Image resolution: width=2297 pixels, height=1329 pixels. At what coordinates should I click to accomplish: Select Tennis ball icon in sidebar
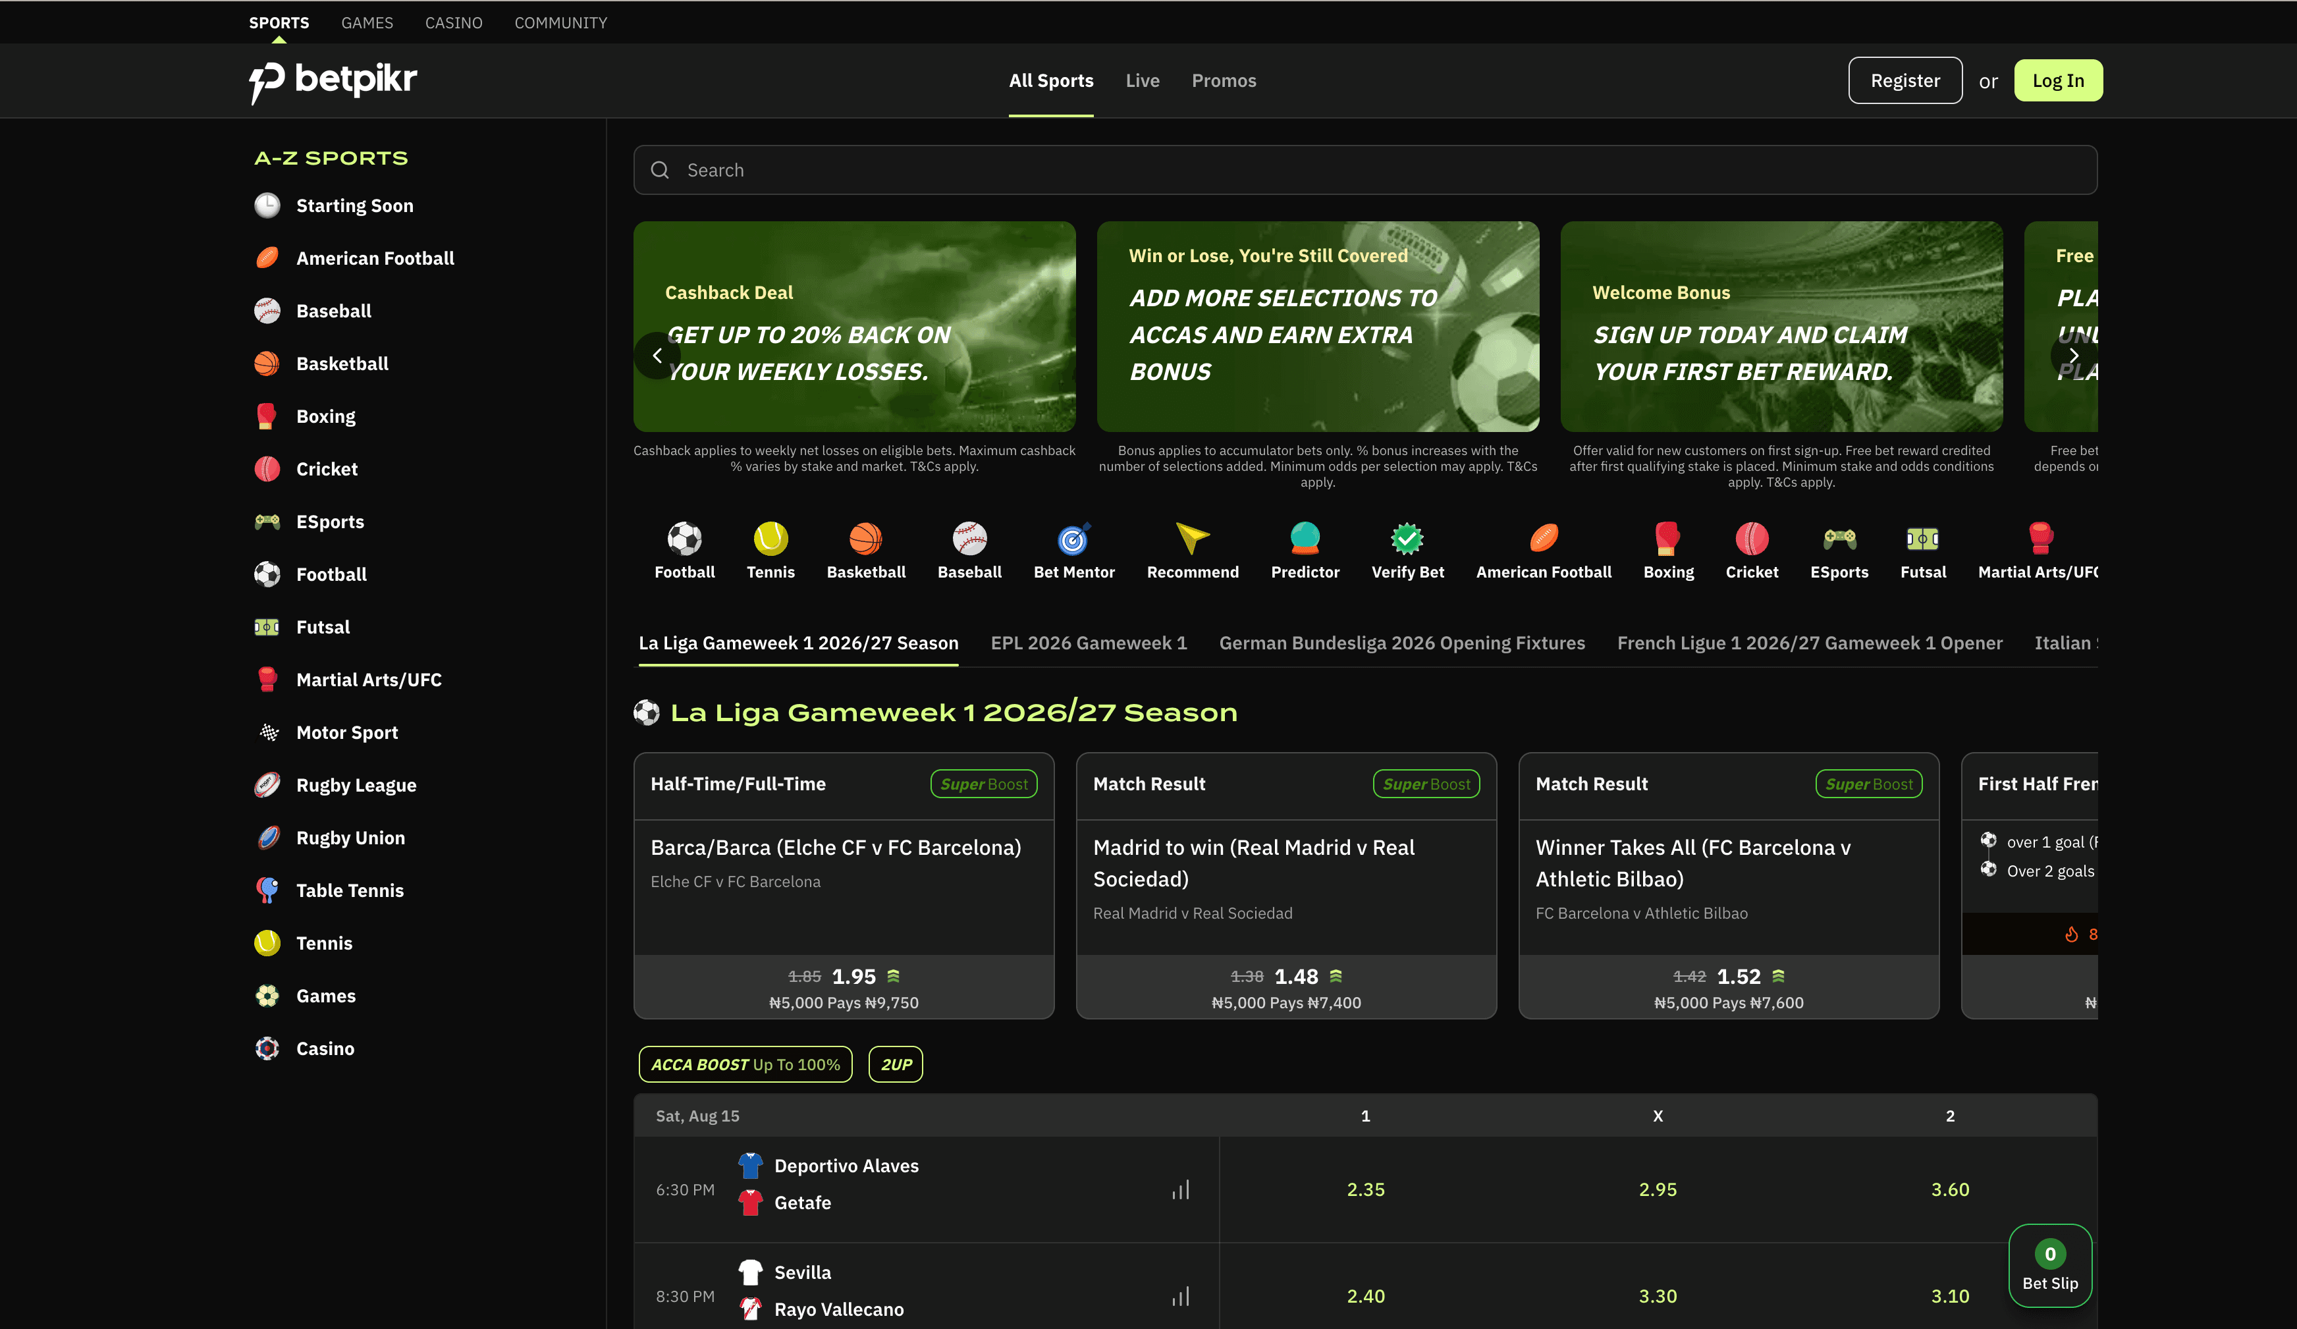click(x=267, y=942)
